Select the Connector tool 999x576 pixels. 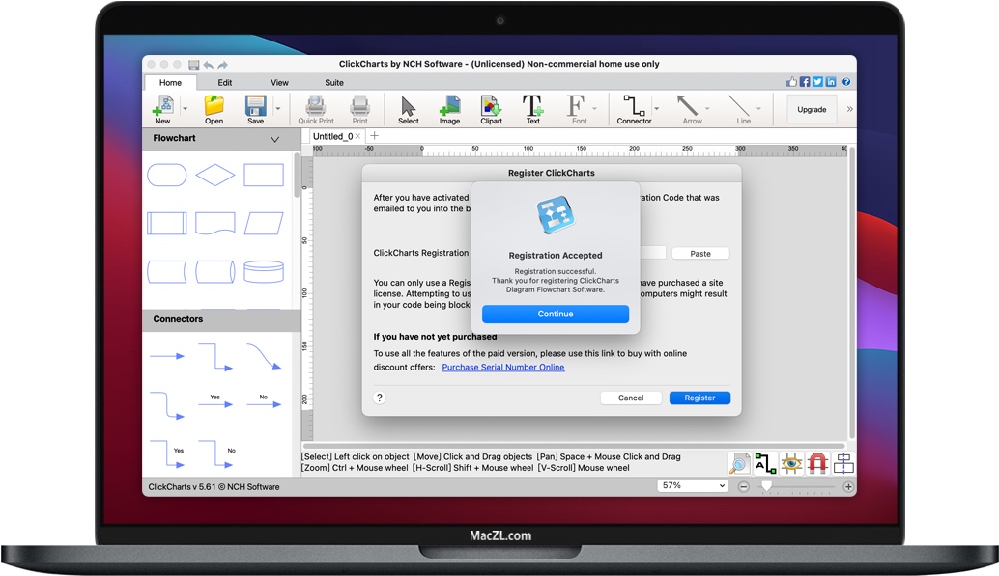(x=634, y=109)
